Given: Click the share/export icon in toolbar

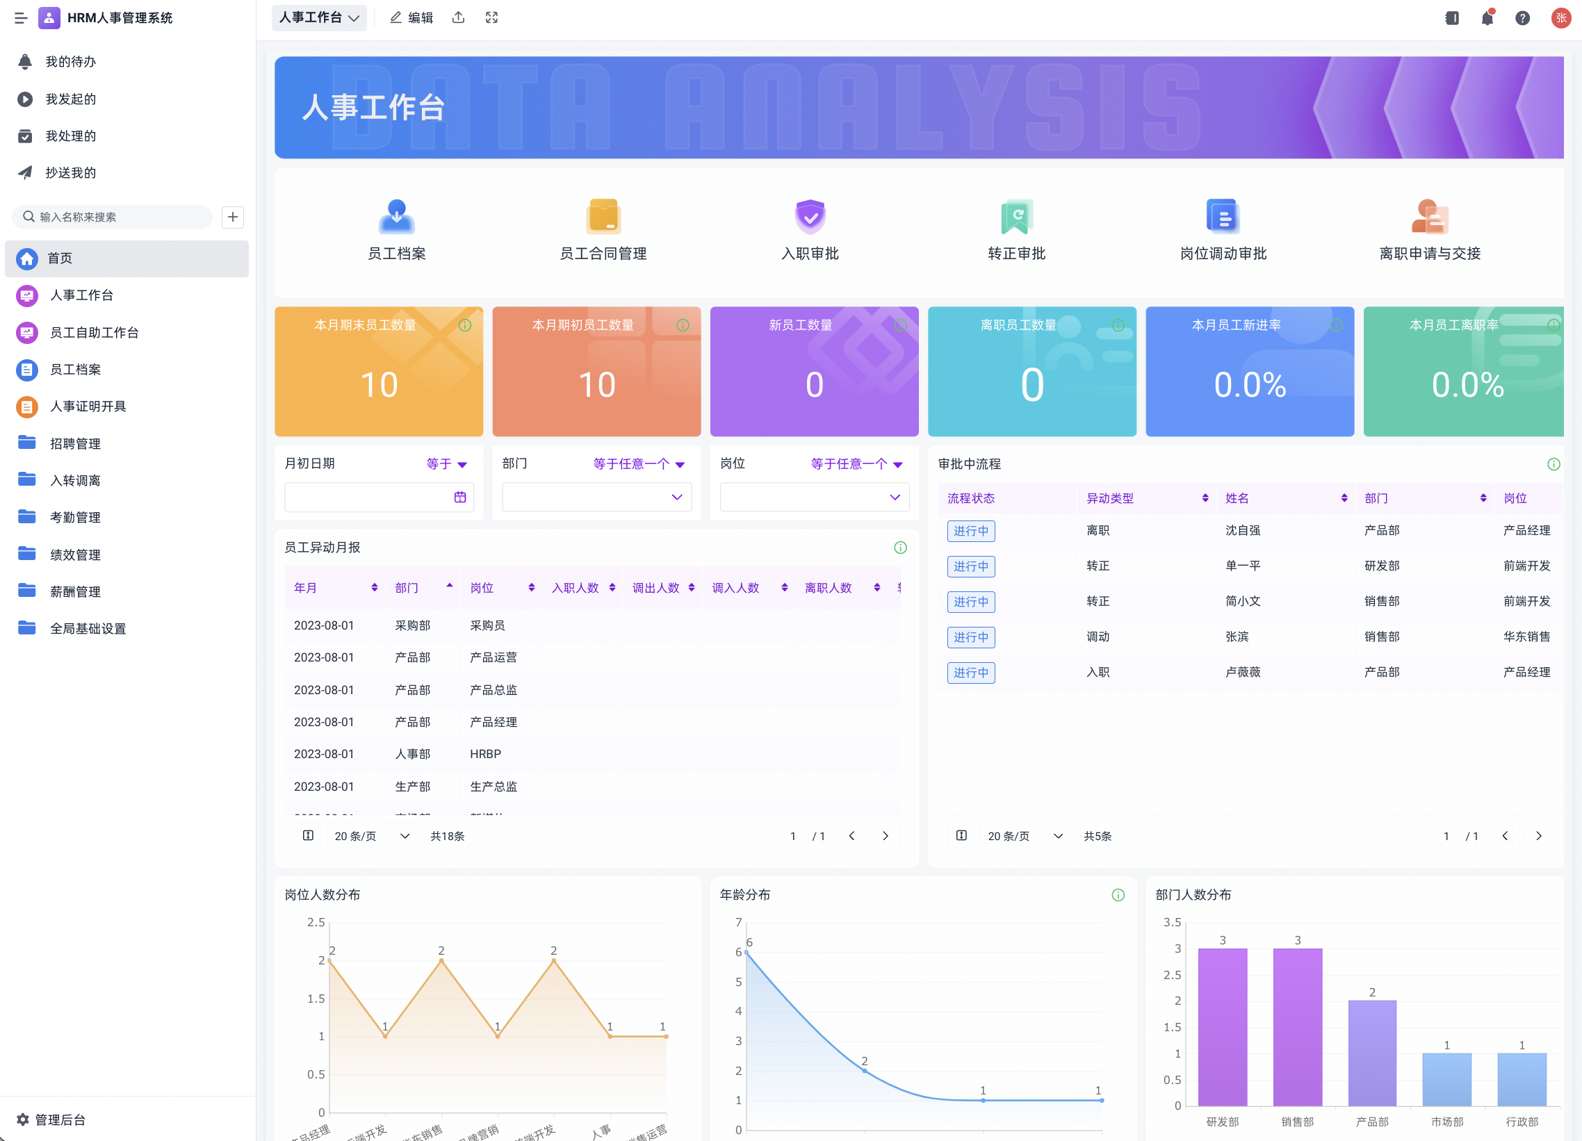Looking at the screenshot, I should click(x=458, y=18).
